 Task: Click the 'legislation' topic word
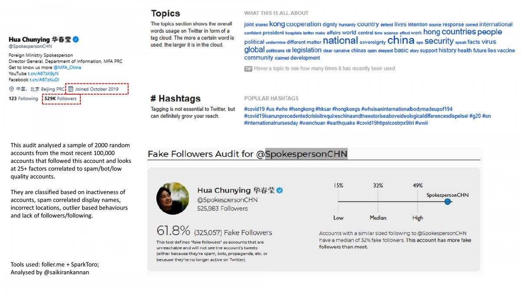[x=307, y=50]
